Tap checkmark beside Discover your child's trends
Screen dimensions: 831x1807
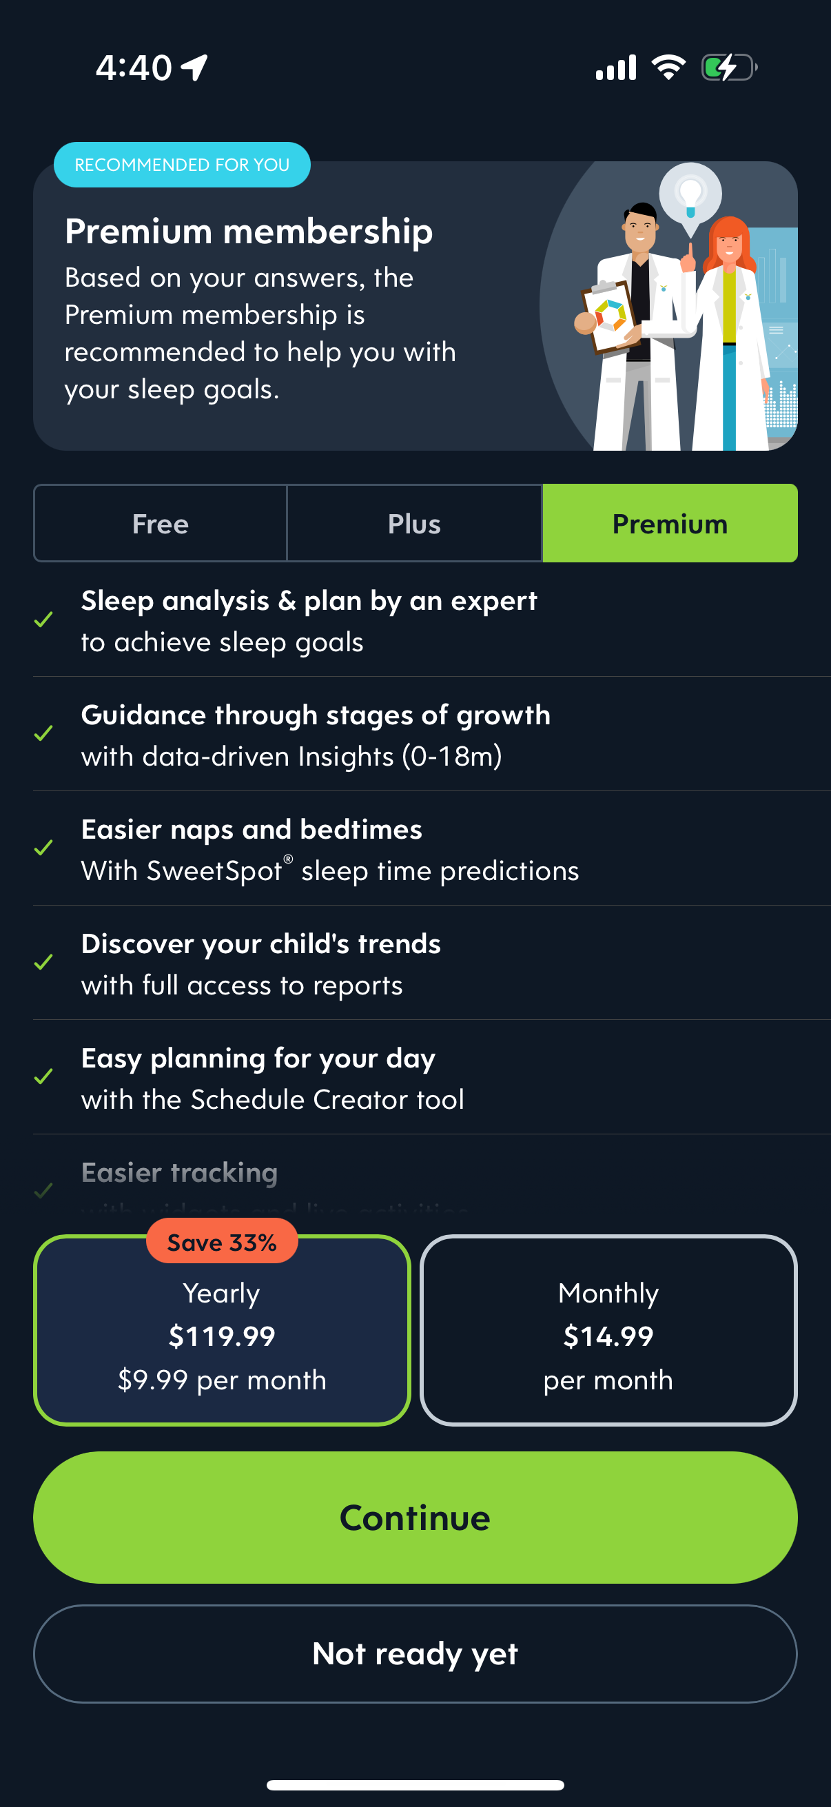click(x=43, y=962)
